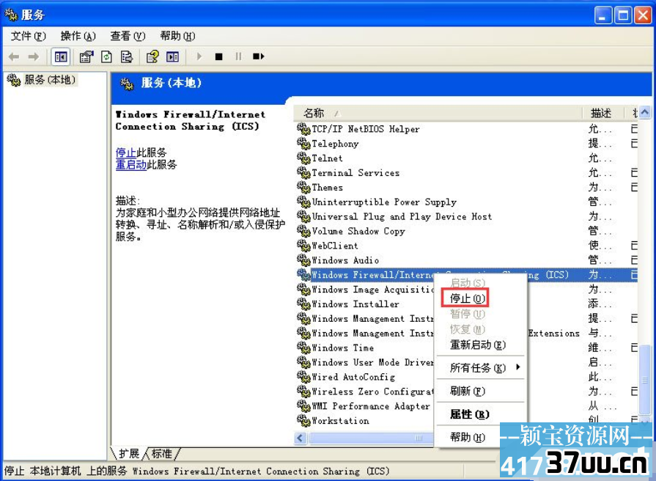Click the Stop Service square icon
This screenshot has width=656, height=481.
(219, 56)
